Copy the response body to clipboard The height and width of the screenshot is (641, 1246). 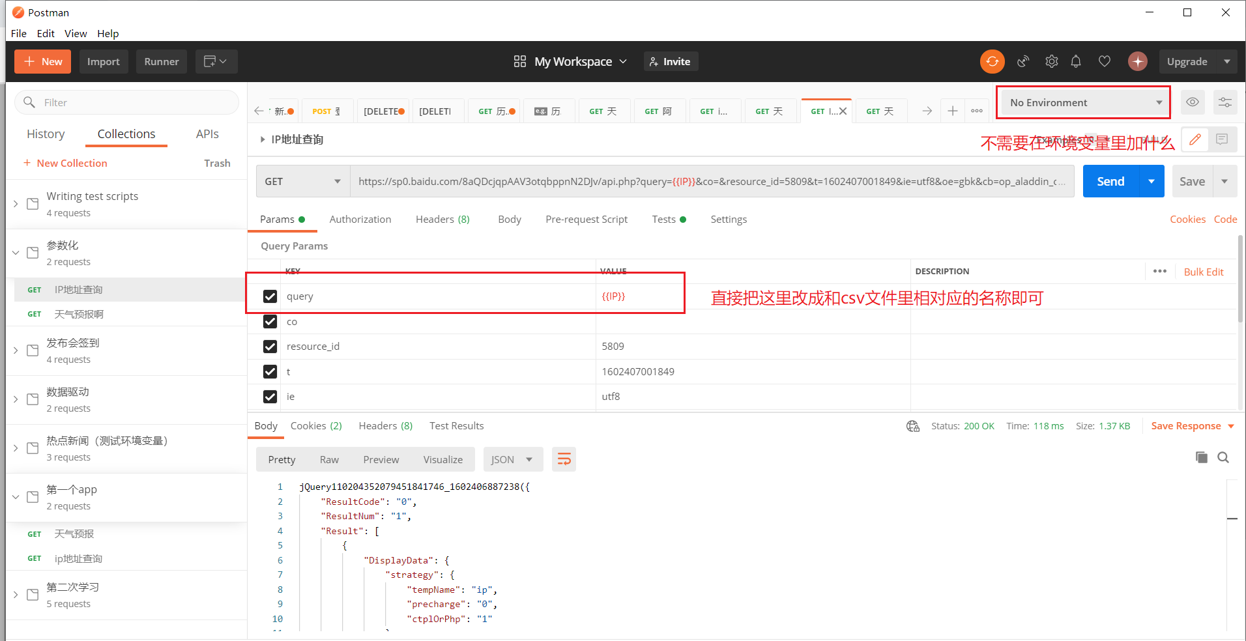[1202, 457]
